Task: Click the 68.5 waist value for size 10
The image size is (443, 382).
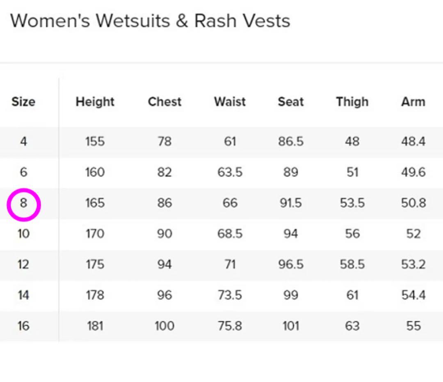Action: click(x=230, y=234)
